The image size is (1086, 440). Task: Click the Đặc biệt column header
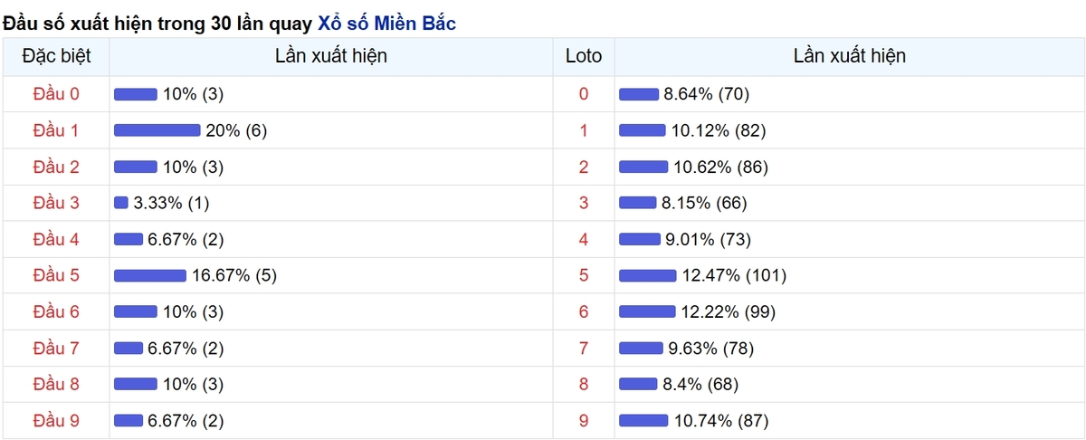(x=56, y=56)
